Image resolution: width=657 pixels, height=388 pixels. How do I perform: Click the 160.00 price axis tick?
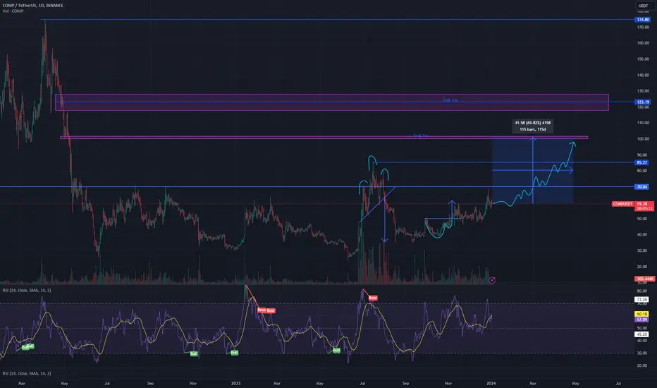[x=643, y=43]
